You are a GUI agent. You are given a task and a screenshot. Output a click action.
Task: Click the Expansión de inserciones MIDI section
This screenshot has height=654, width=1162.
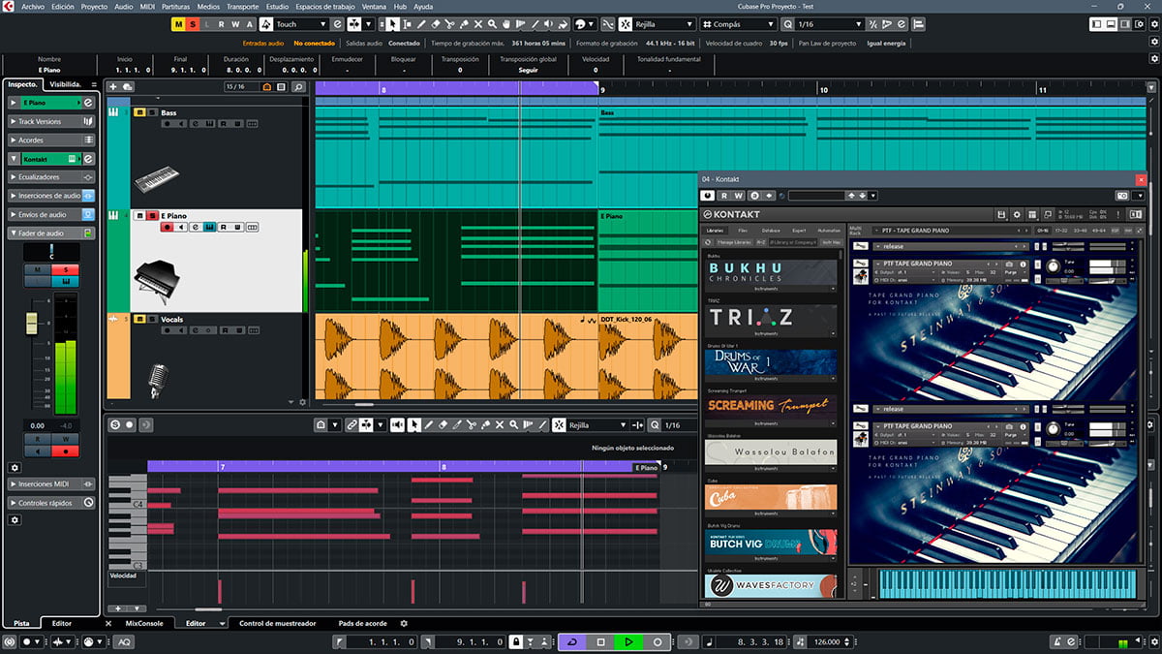[x=52, y=484]
